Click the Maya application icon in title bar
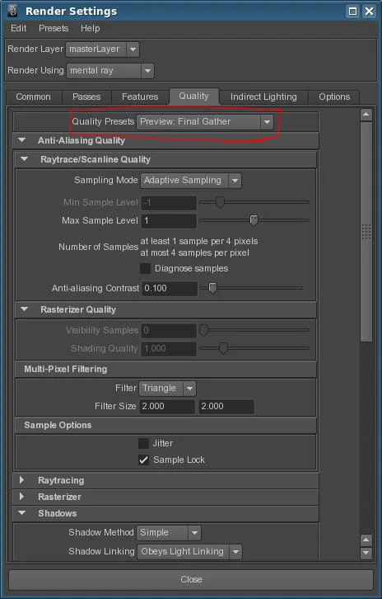The width and height of the screenshot is (382, 599). pyautogui.click(x=12, y=11)
